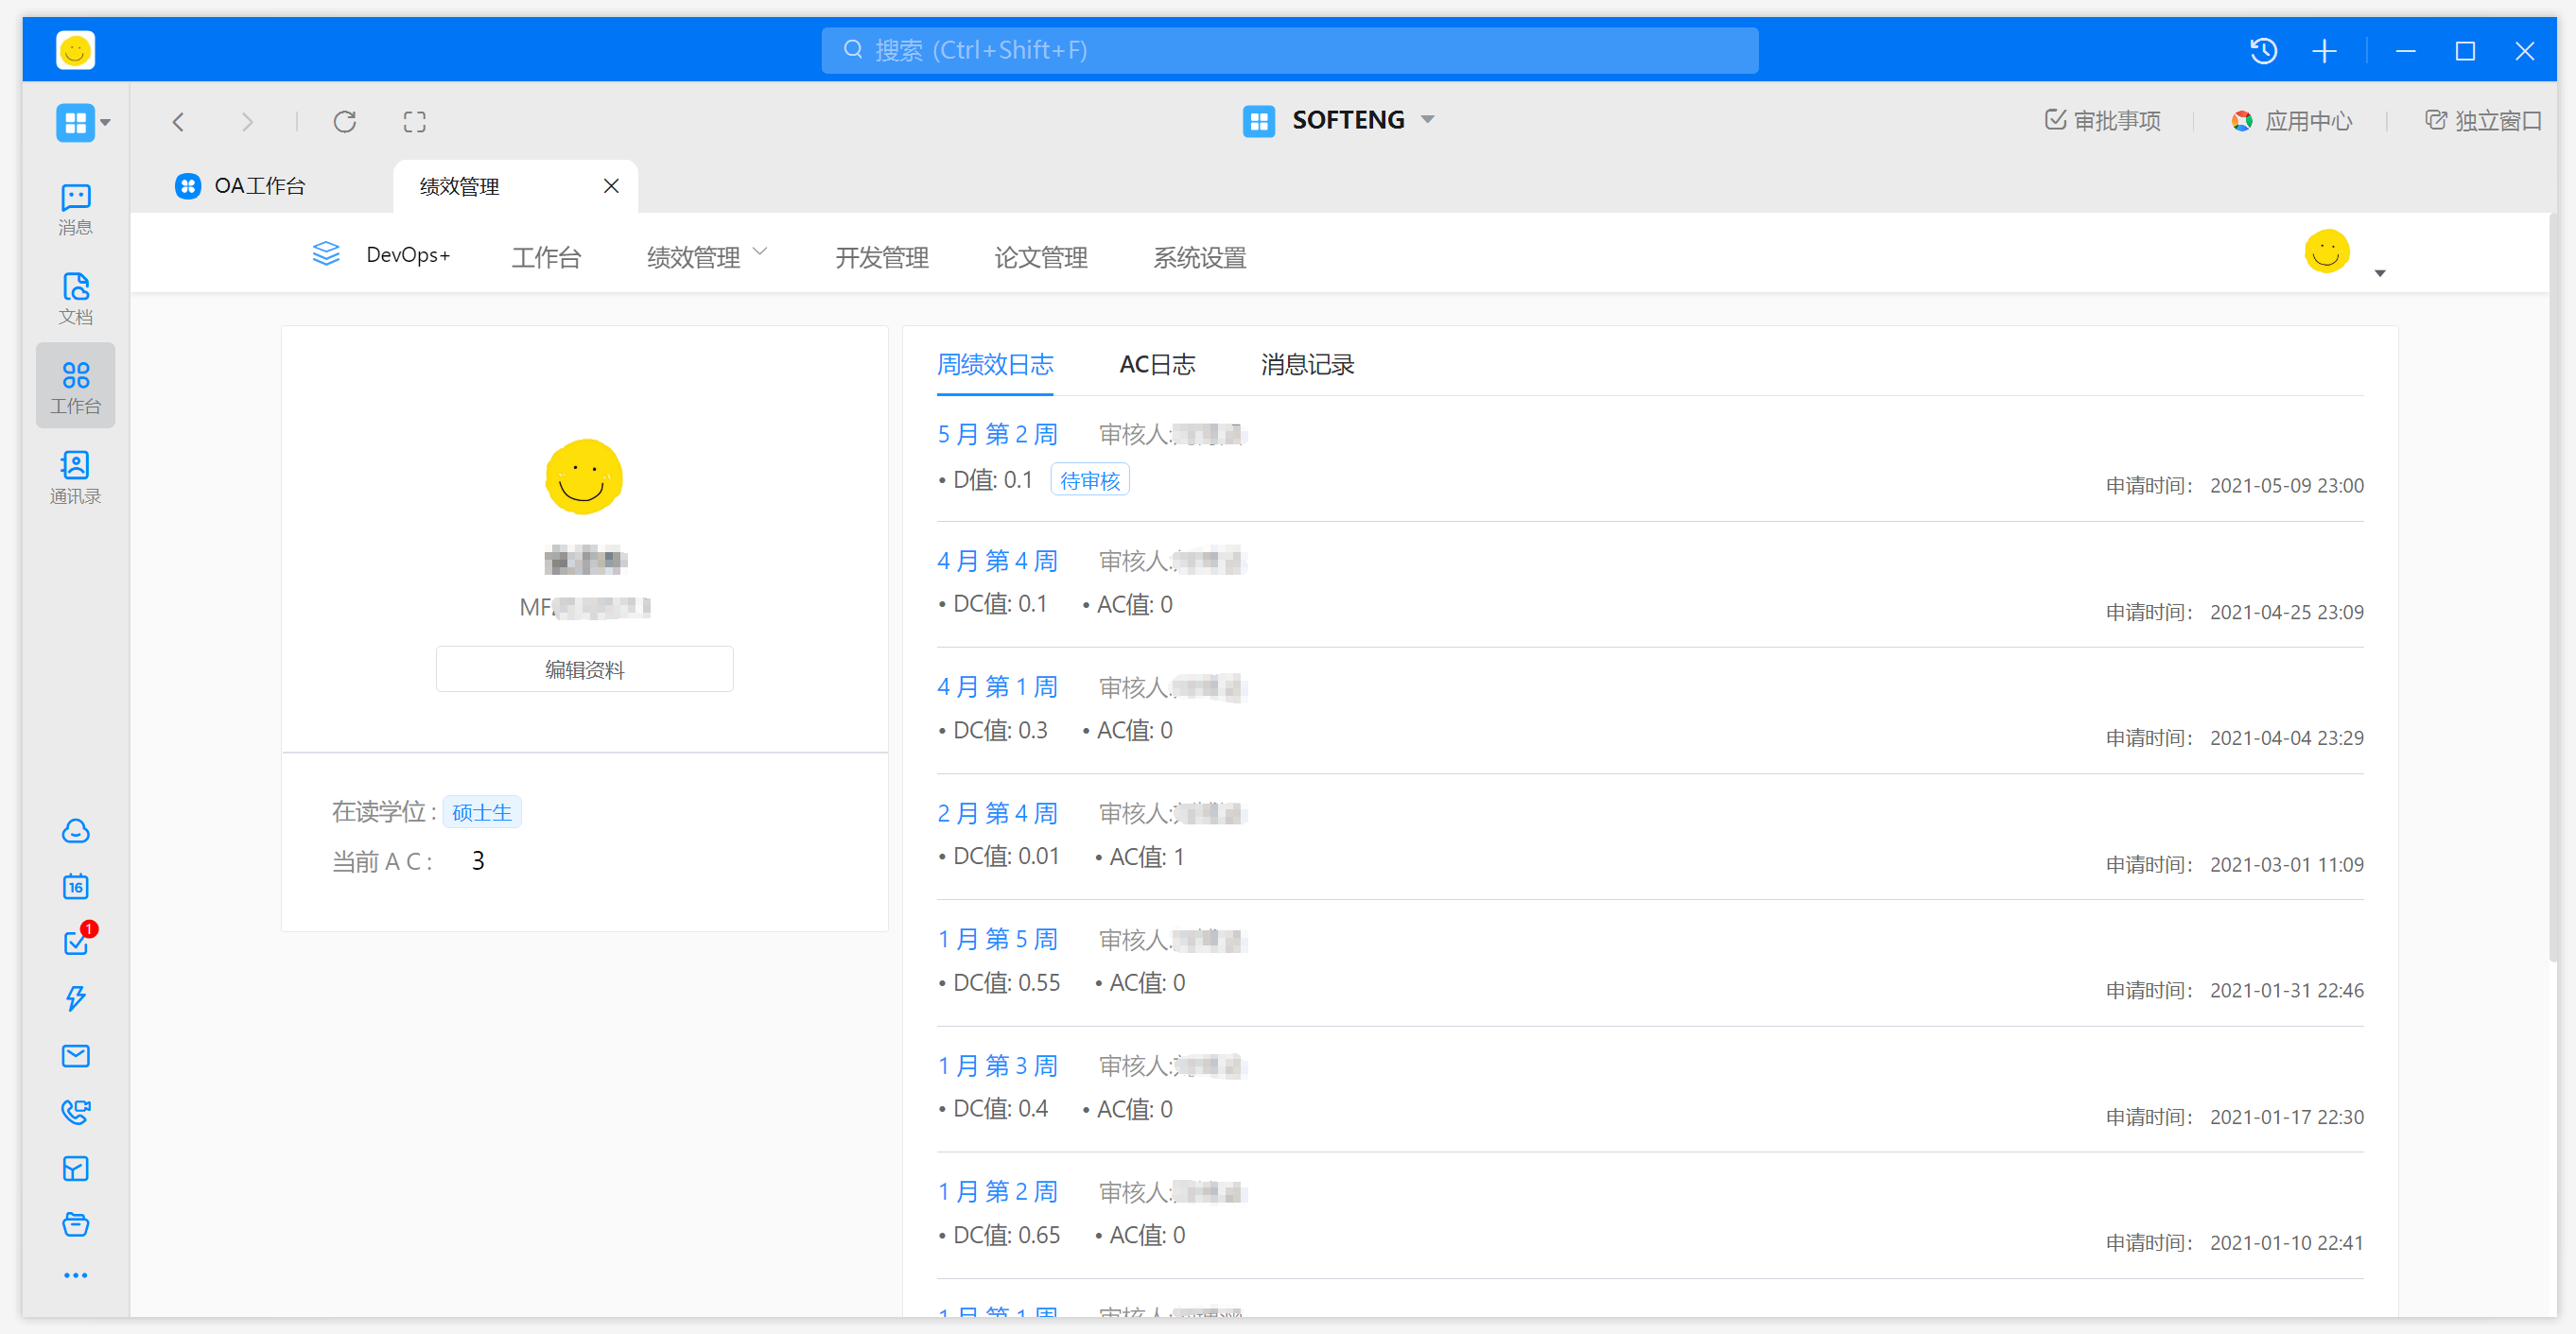Click the search input field
2576x1334 pixels.
click(x=1289, y=50)
